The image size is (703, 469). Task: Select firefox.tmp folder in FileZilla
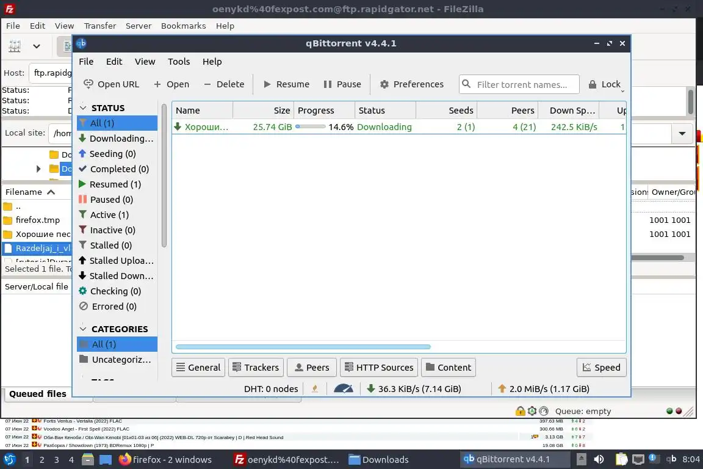pyautogui.click(x=37, y=220)
